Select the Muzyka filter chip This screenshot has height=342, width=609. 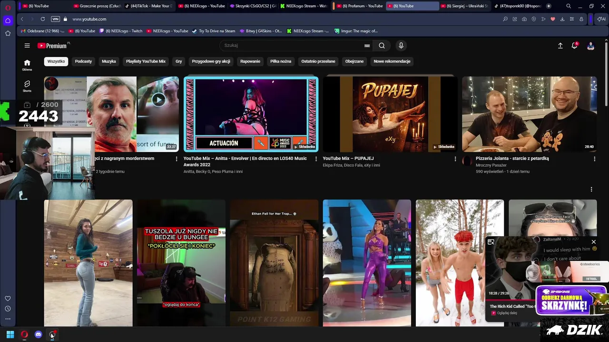coord(109,61)
